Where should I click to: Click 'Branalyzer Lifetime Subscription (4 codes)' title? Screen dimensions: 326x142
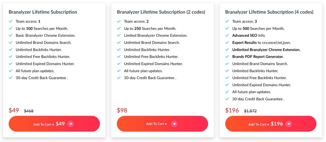pyautogui.click(x=269, y=12)
